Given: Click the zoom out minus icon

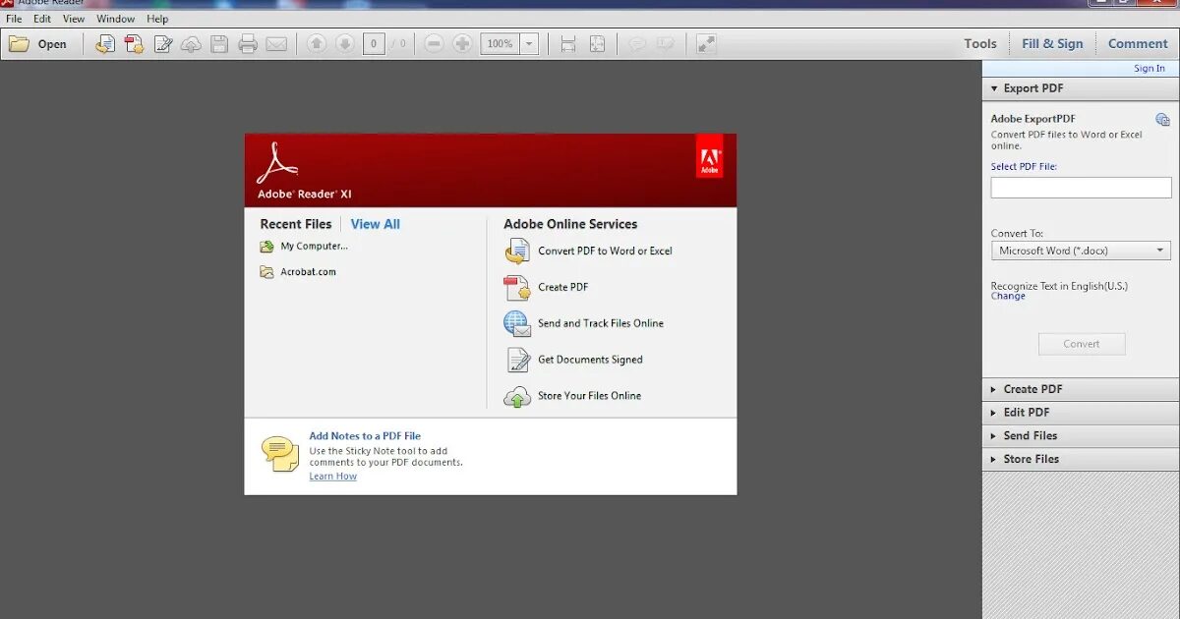Looking at the screenshot, I should tap(434, 44).
